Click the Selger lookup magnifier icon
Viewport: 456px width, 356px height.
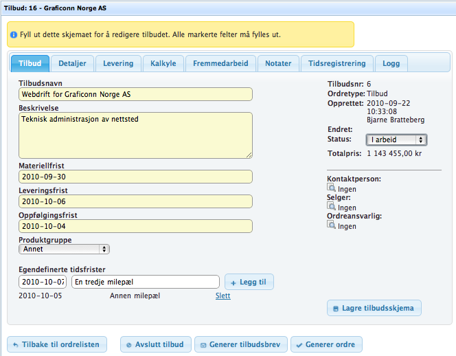coord(332,207)
